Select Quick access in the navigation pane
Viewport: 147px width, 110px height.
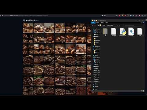click(96, 29)
